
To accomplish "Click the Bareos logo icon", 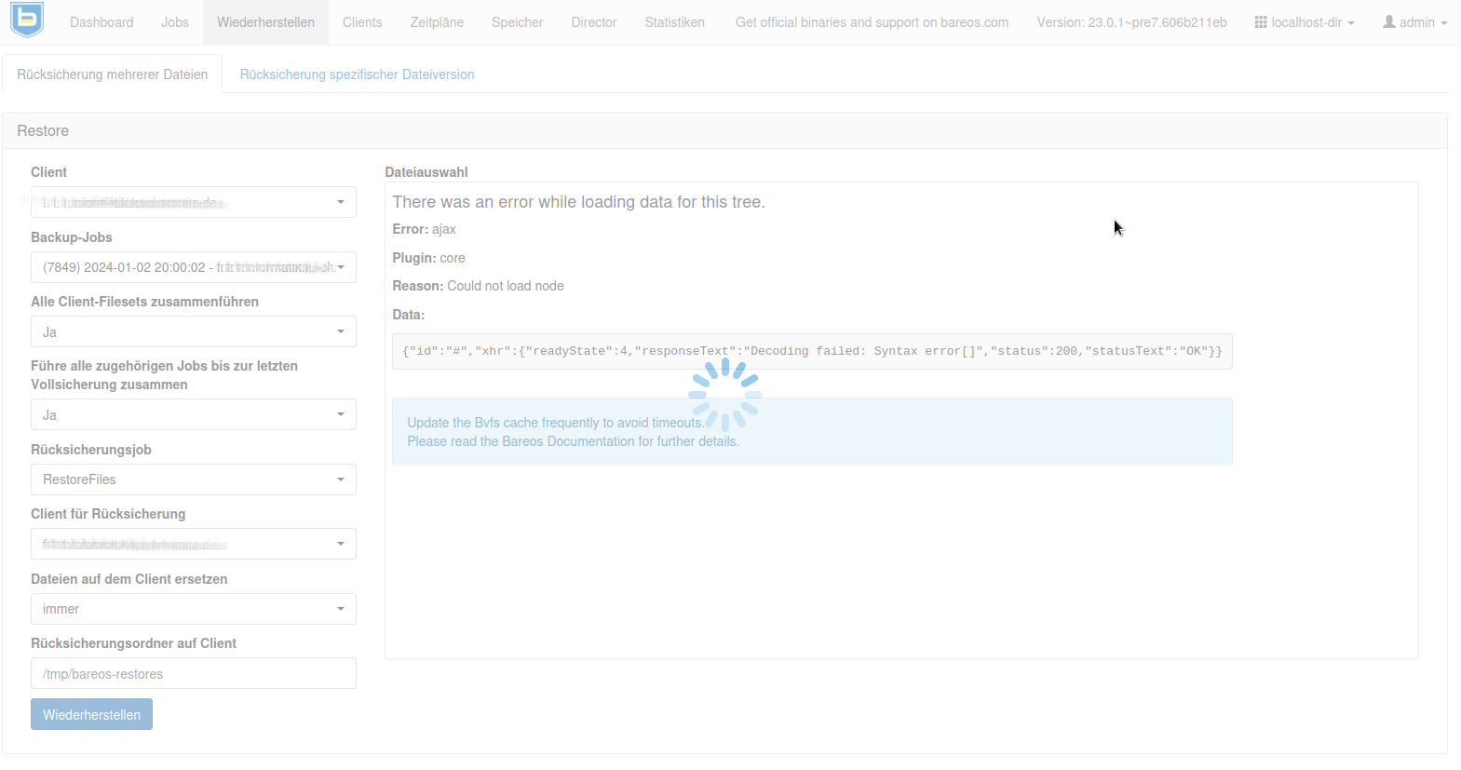I will [27, 20].
